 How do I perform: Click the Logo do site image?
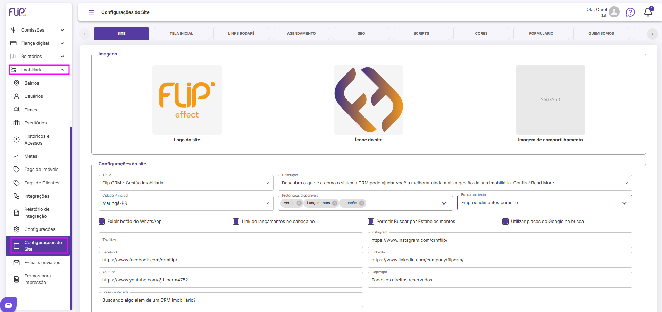(187, 100)
